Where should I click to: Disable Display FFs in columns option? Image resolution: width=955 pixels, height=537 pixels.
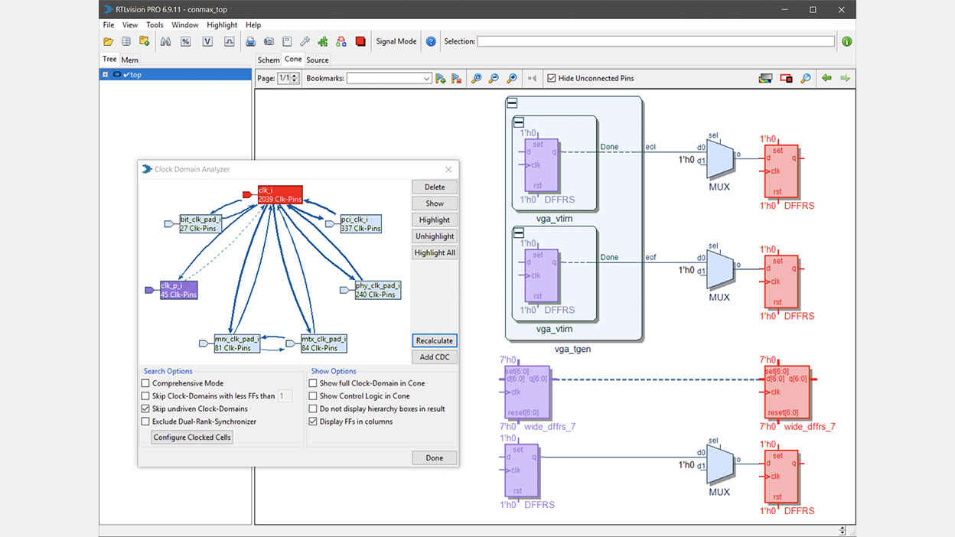313,421
